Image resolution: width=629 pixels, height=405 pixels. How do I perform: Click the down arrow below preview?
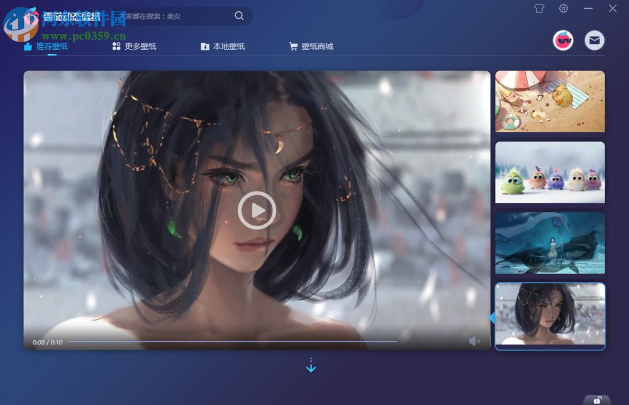[x=311, y=365]
